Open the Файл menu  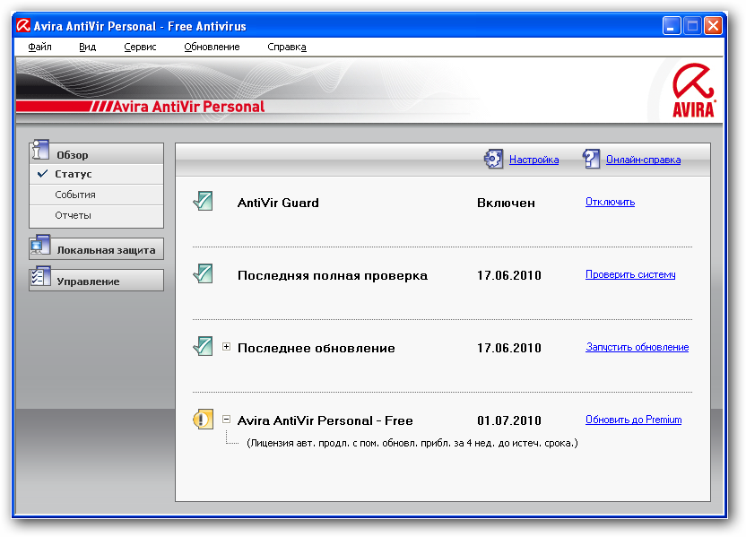39,47
